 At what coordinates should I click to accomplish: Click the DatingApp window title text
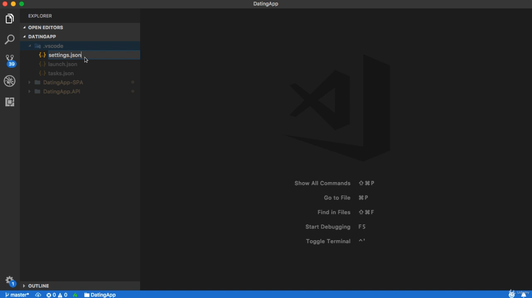[x=265, y=4]
